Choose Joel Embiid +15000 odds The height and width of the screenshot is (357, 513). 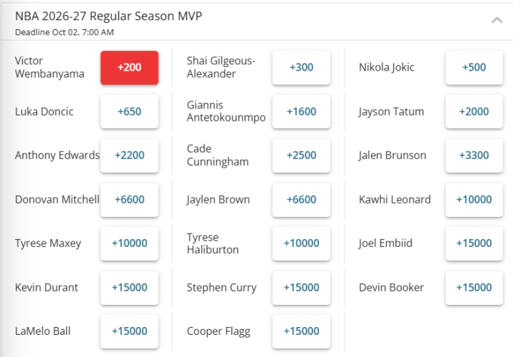(x=474, y=243)
